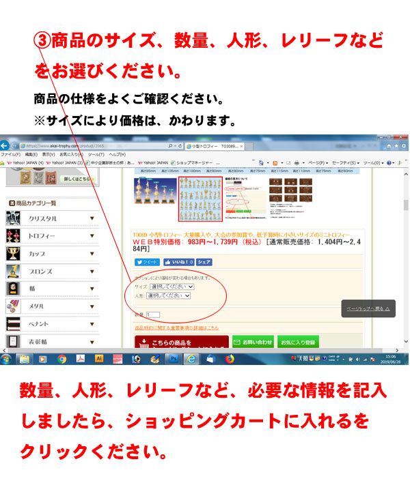This screenshot has height=481, width=410.
Task: Click the green お問い合わせ button
Action: (253, 342)
